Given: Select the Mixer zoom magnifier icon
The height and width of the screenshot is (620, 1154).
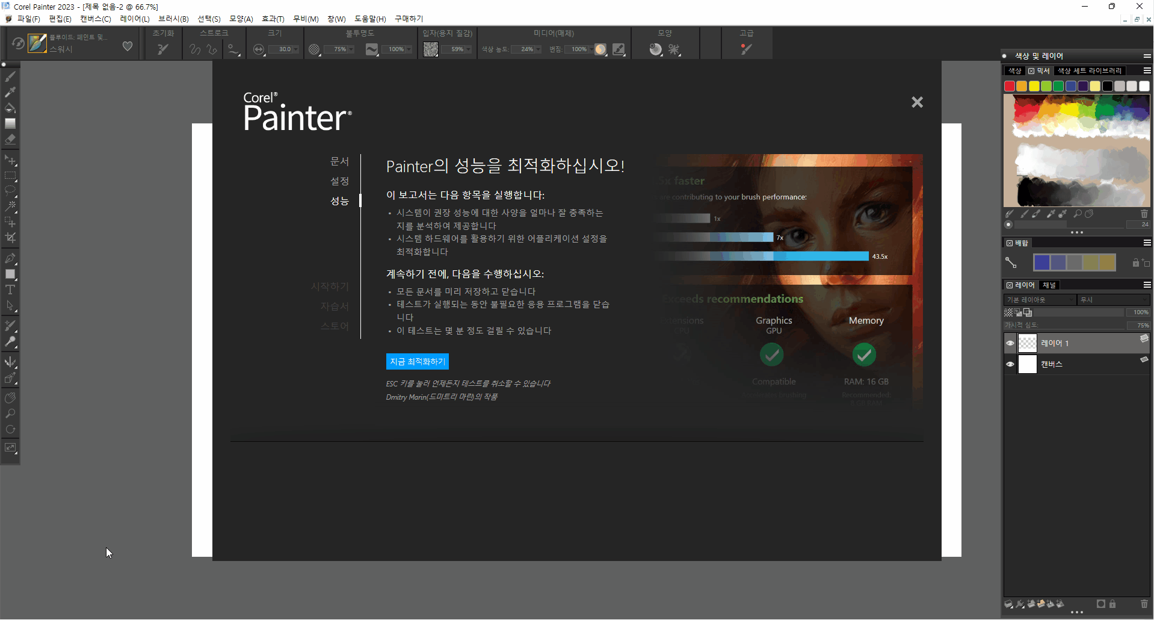Looking at the screenshot, I should tap(1077, 214).
